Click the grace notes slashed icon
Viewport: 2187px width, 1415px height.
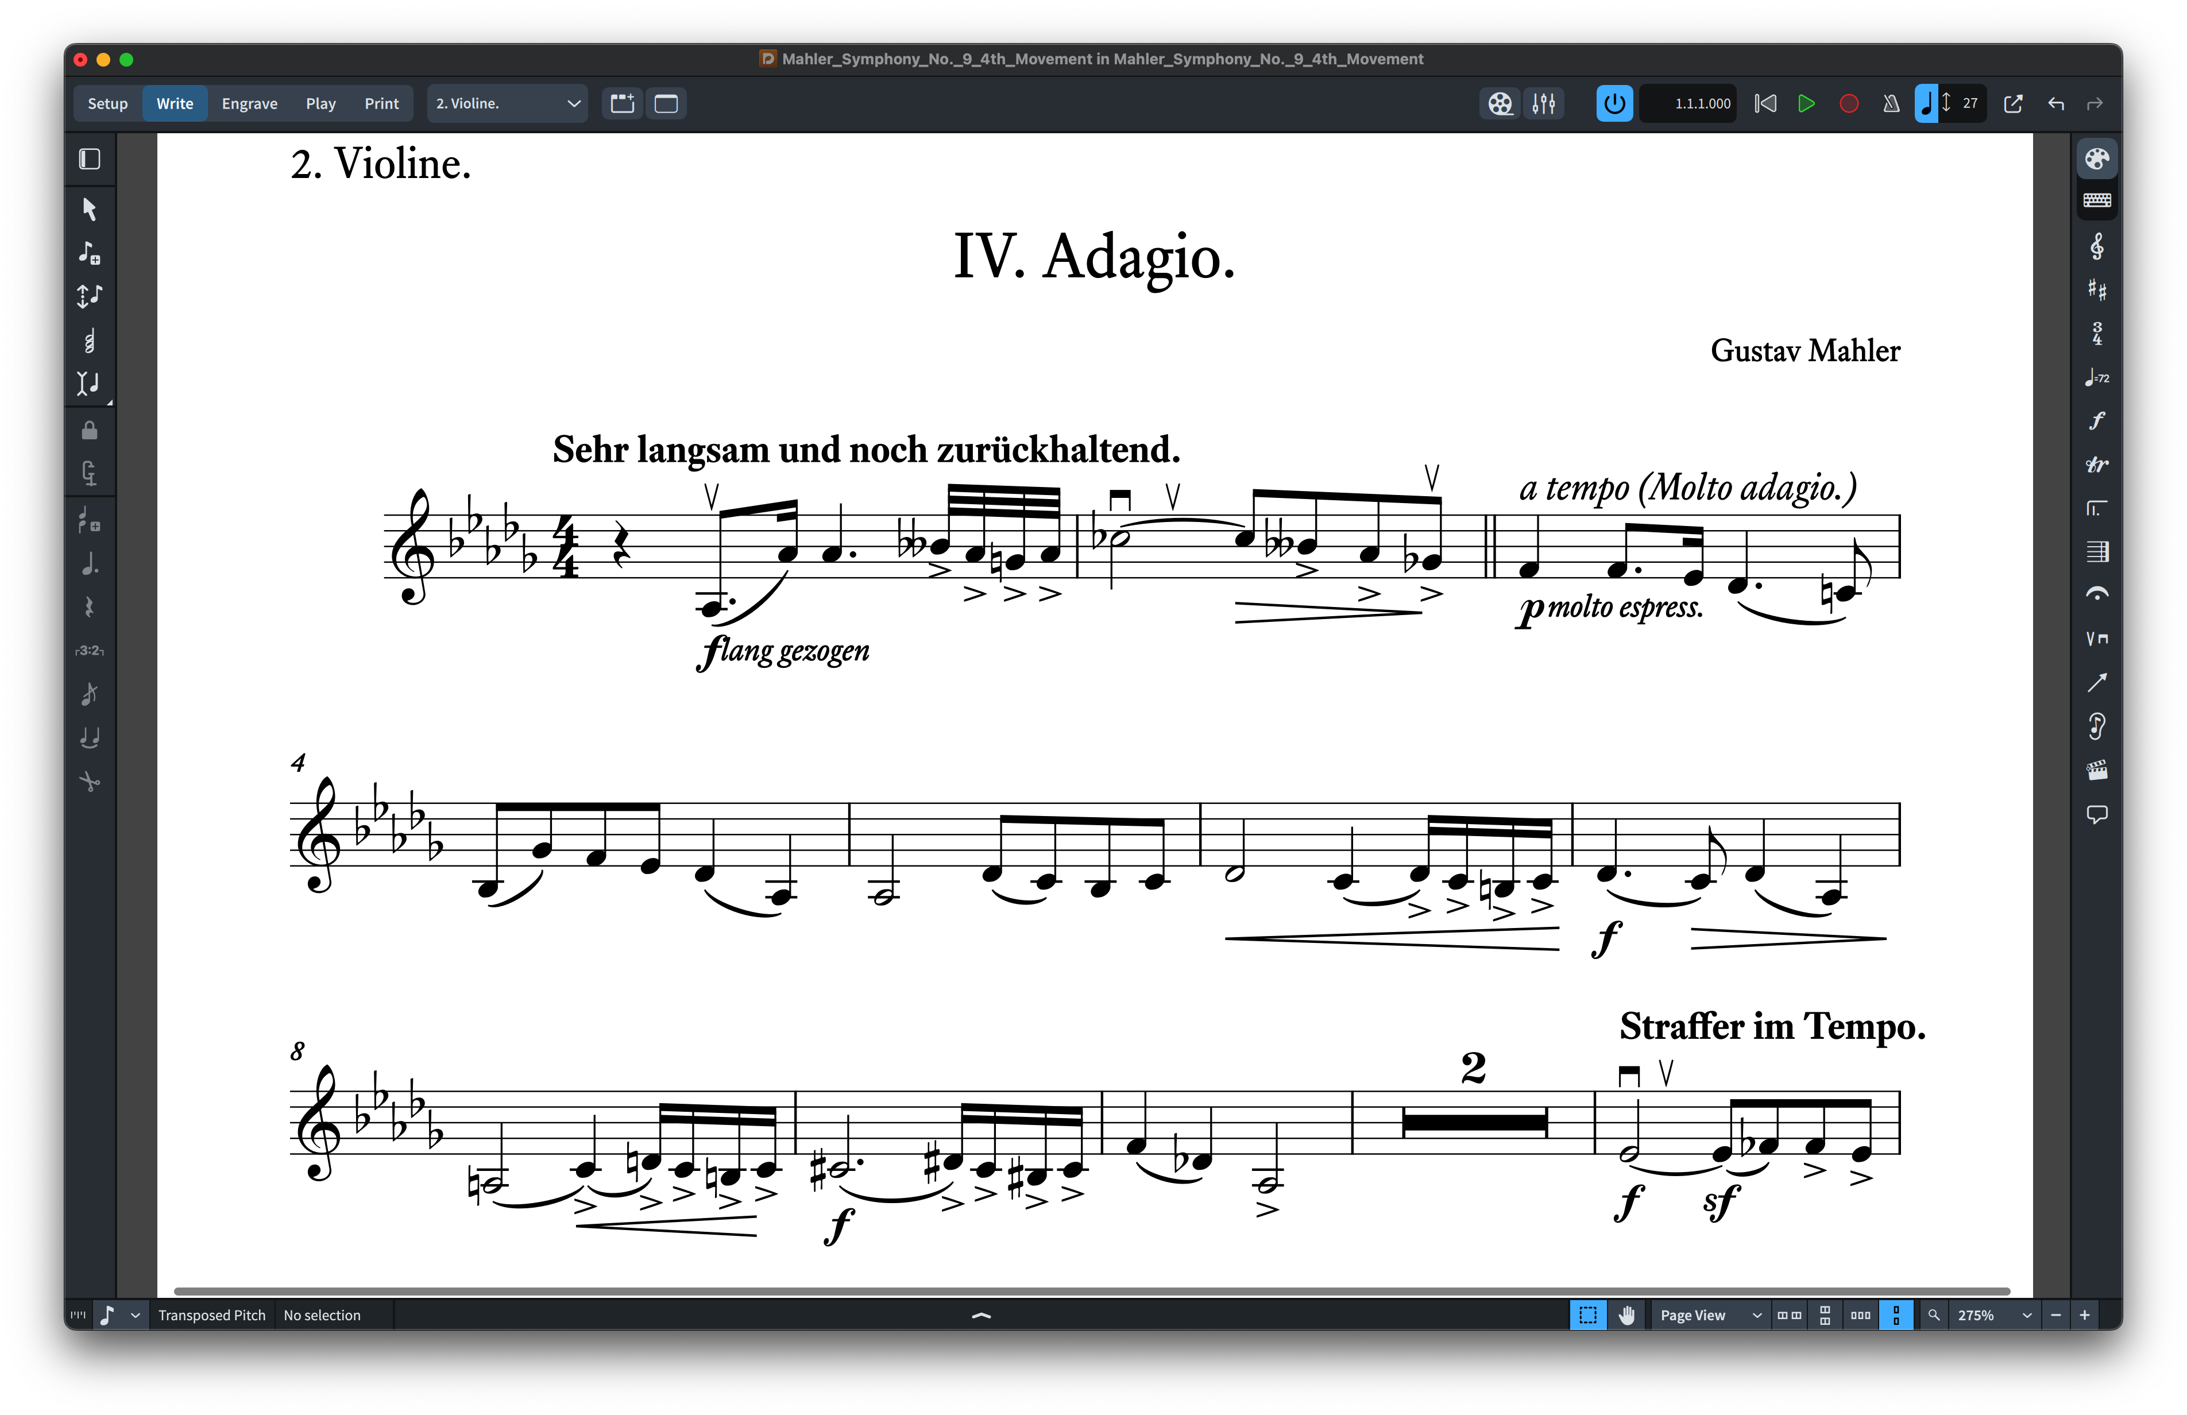click(x=89, y=694)
